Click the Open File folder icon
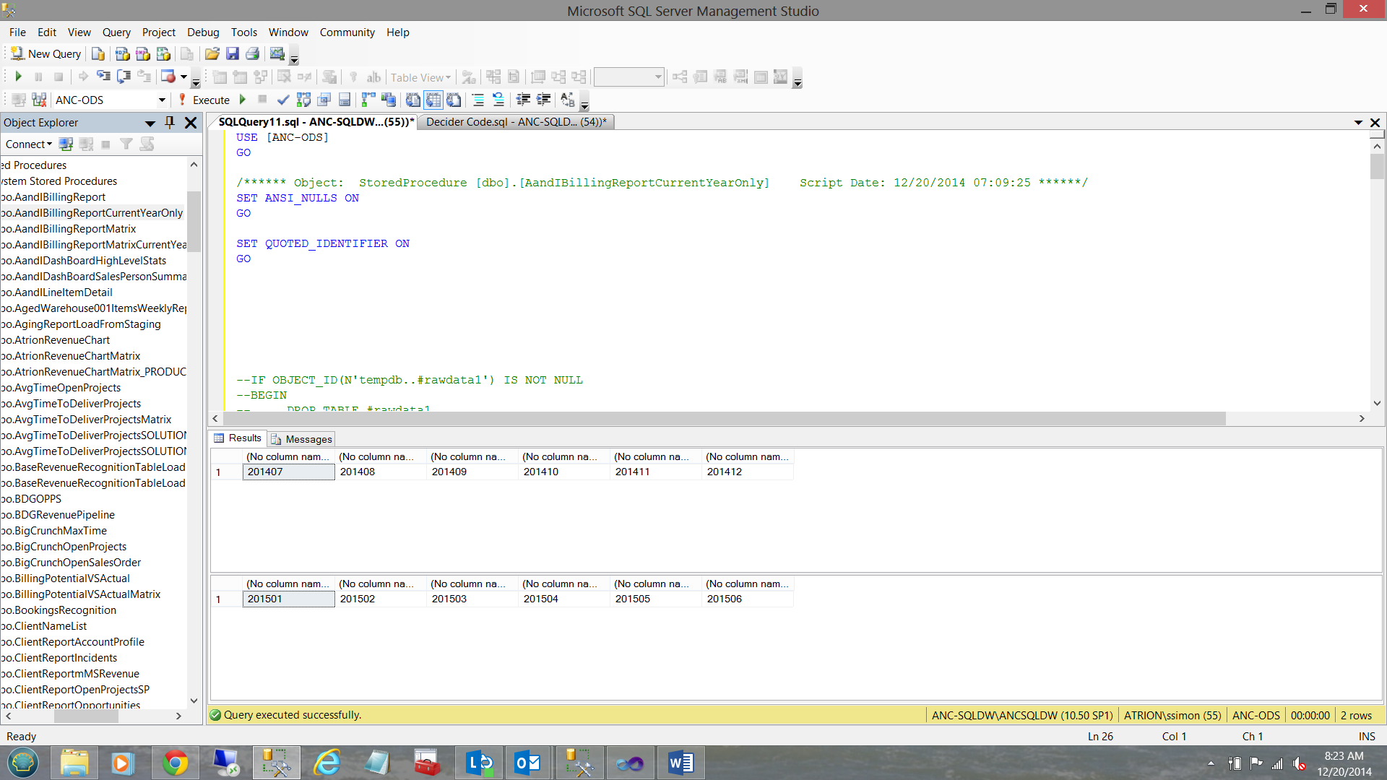This screenshot has width=1387, height=780. (212, 54)
